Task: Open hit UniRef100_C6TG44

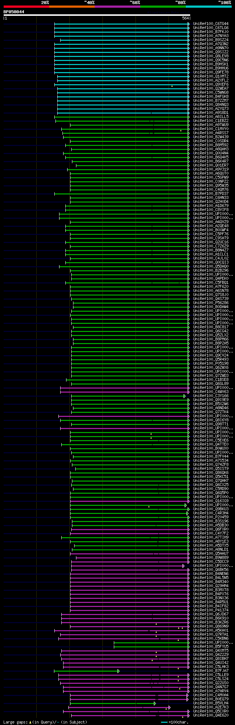Action: [x=211, y=24]
